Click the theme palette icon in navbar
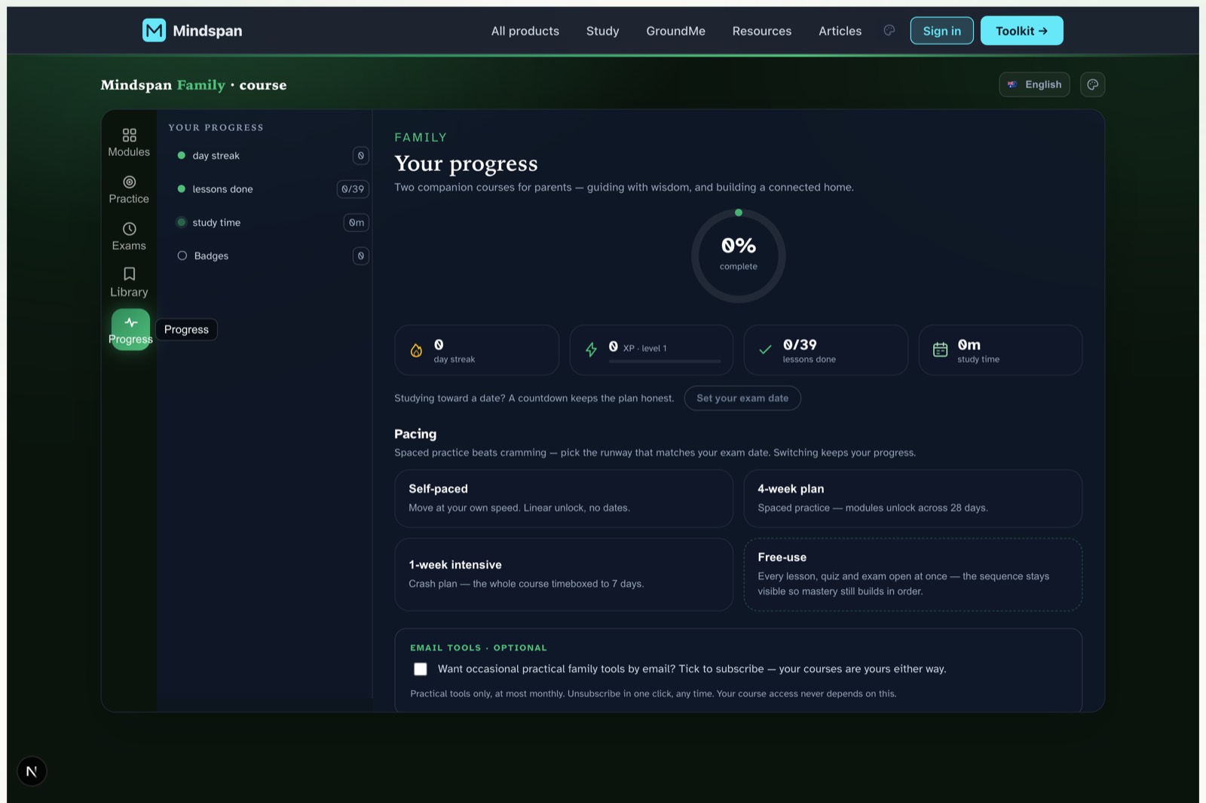This screenshot has width=1206, height=803. (x=889, y=30)
